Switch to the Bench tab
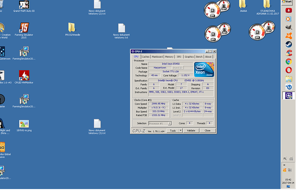Screen dimensions: 308x192 (x=199, y=57)
